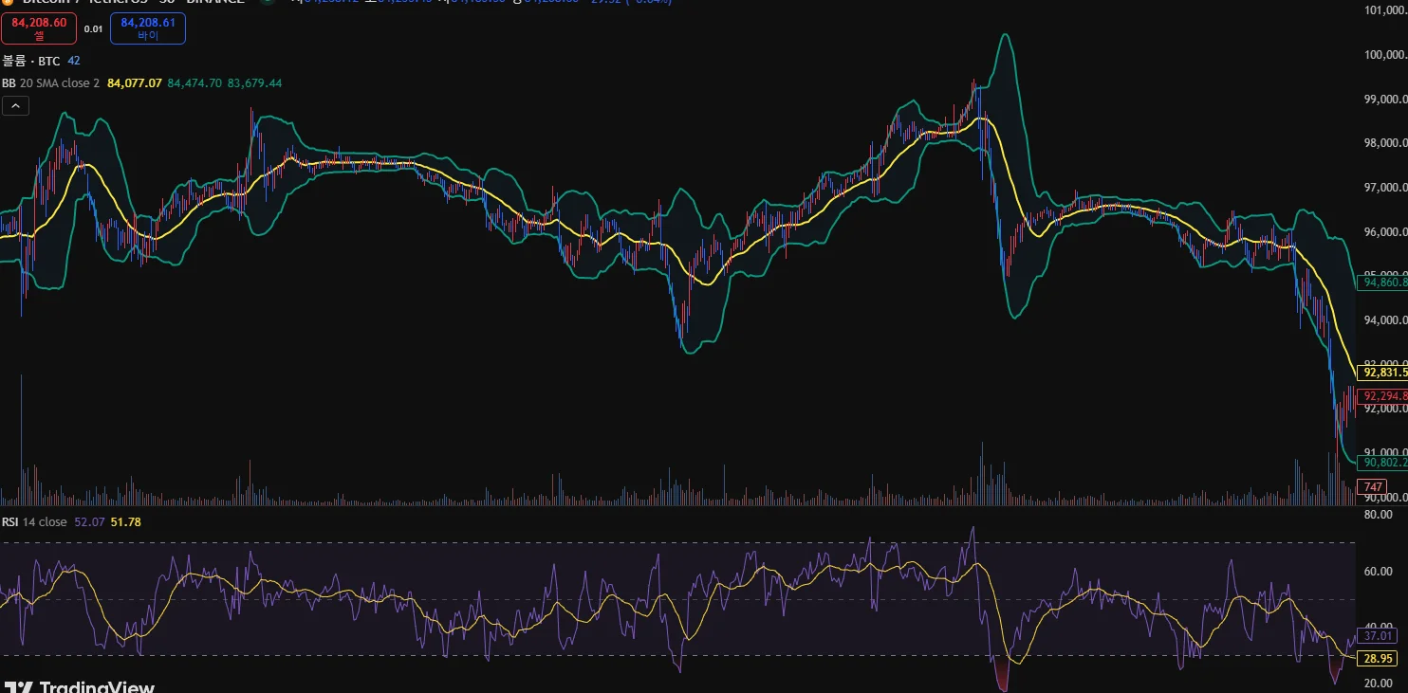
Task: Click the yellow 92,831.5 price tag on axis
Action: coord(1384,373)
